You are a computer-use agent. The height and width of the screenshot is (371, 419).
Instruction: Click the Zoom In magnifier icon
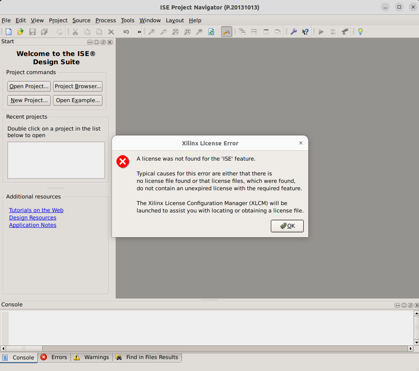pyautogui.click(x=152, y=32)
